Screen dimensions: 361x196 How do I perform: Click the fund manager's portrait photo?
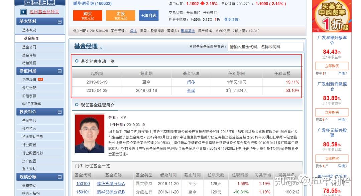(90, 134)
